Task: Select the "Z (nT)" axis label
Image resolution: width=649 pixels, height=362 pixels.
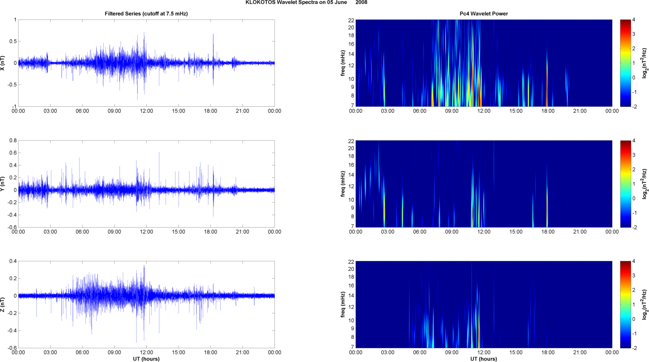Action: [3, 305]
